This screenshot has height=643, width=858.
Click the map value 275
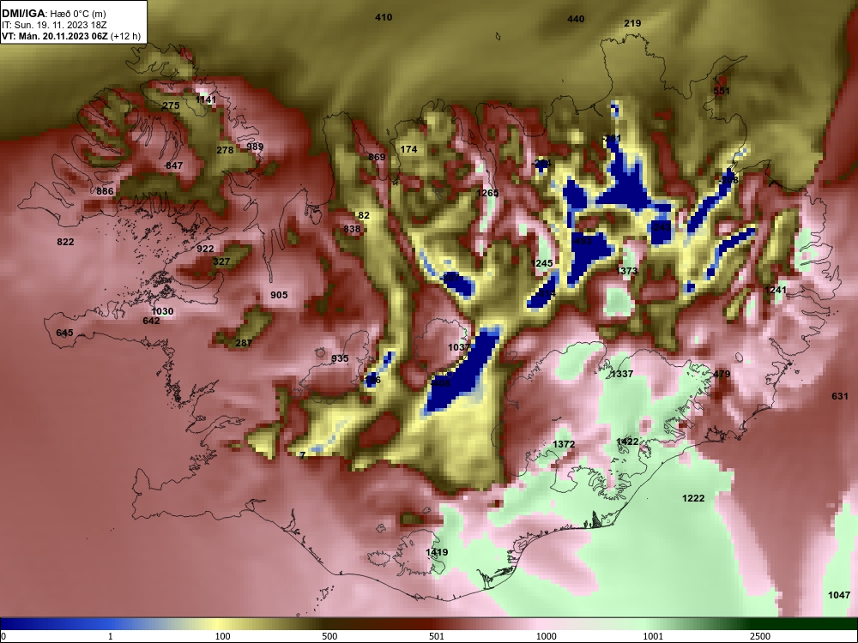coord(171,105)
